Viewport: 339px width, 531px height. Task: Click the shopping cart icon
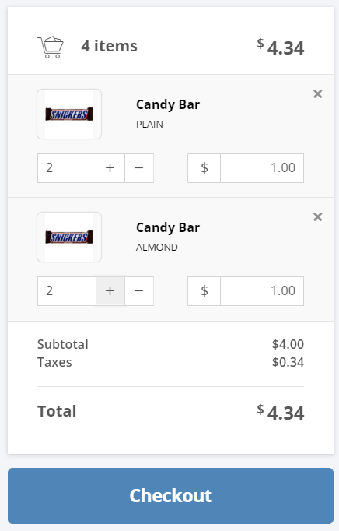pyautogui.click(x=51, y=47)
